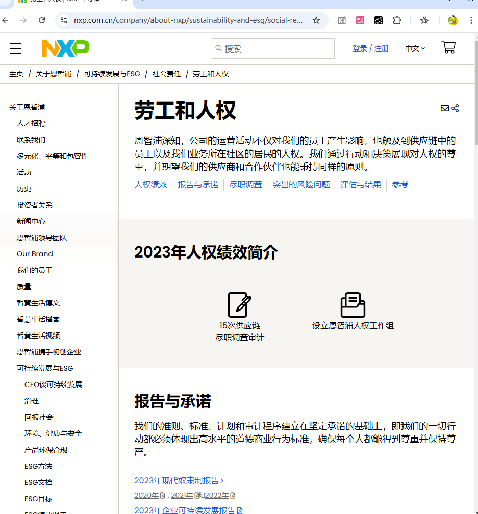Viewport: 478px width, 514px height.
Task: Select 可持续发展与ESG in sidebar
Action: pyautogui.click(x=45, y=368)
